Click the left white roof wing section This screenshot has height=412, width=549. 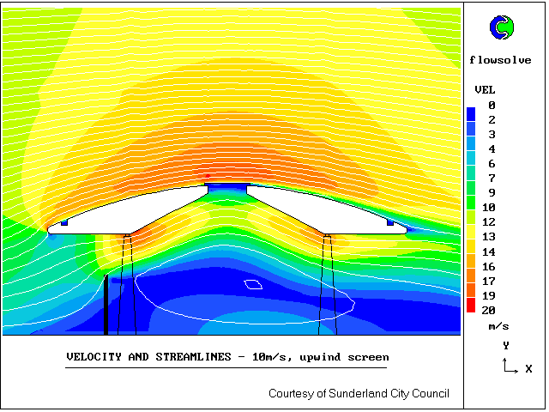(x=129, y=216)
